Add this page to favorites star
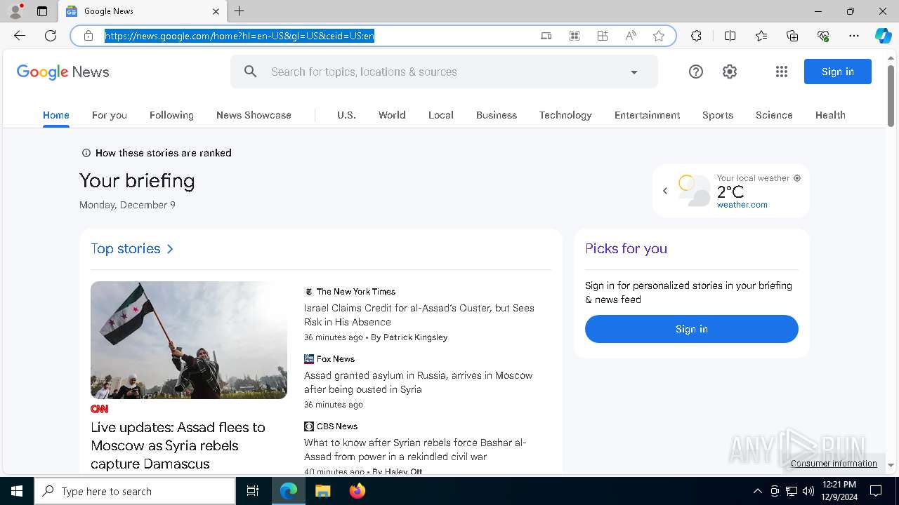Viewport: 899px width, 505px height. [x=659, y=36]
